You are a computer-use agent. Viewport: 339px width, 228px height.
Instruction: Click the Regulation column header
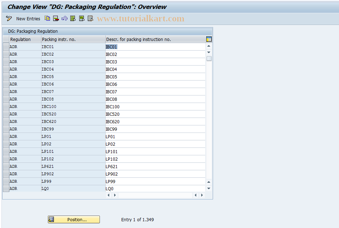[23, 39]
